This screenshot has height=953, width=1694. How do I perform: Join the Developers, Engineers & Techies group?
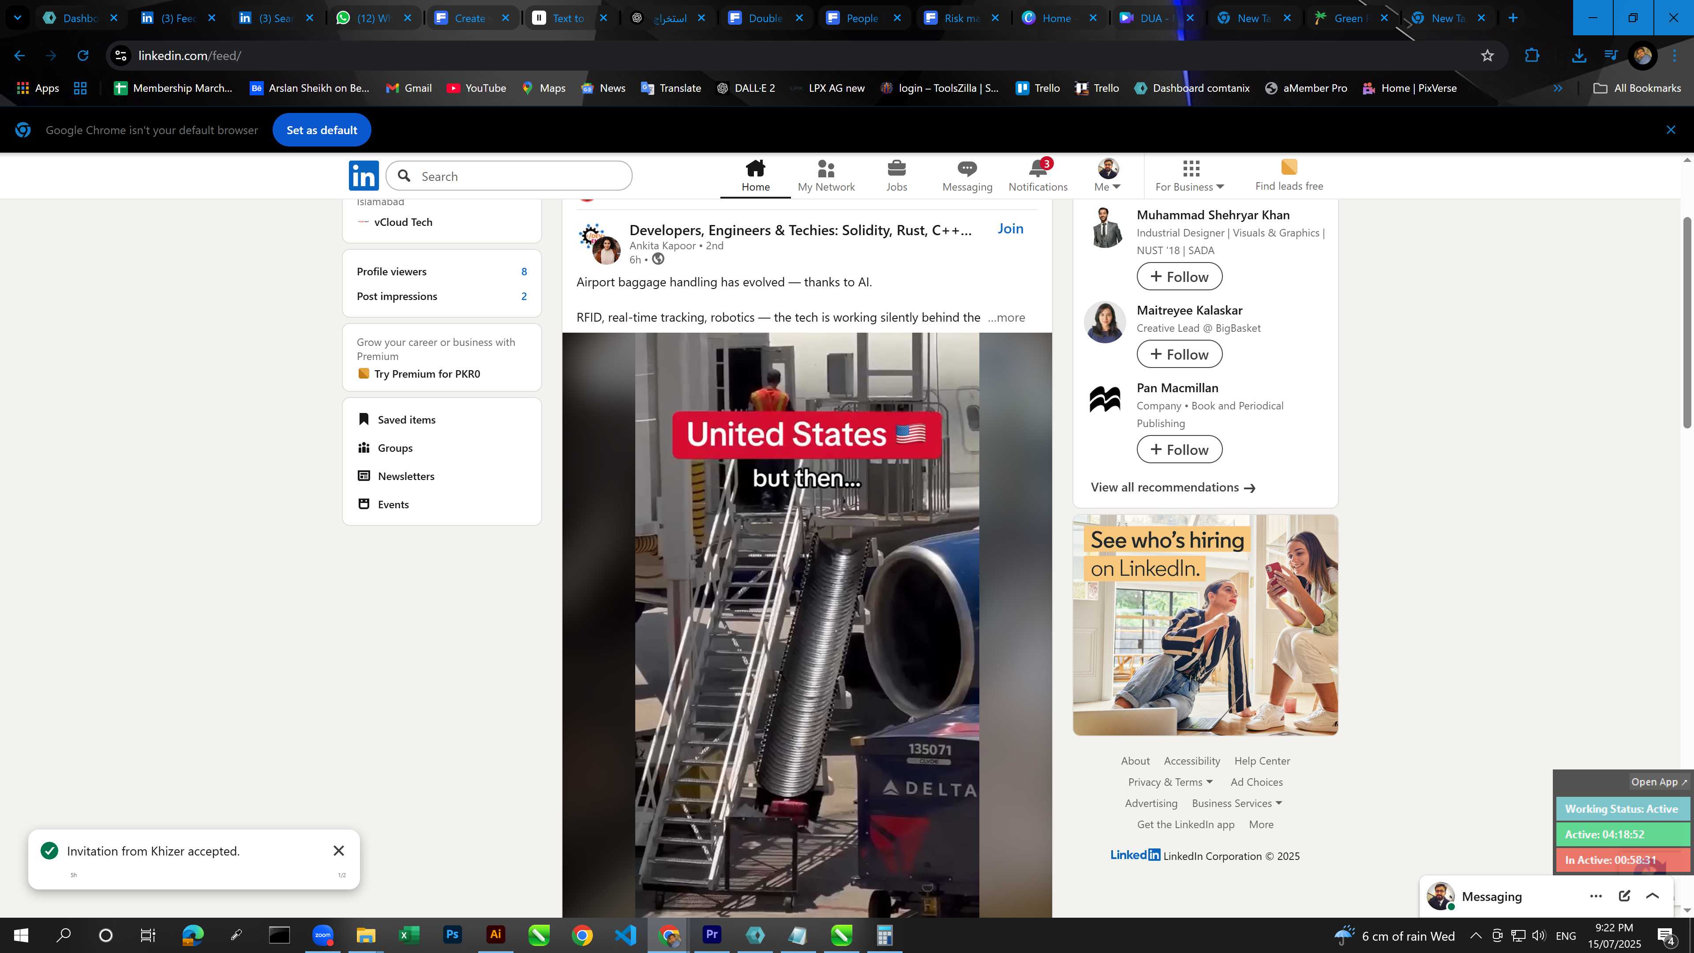[x=1010, y=228]
